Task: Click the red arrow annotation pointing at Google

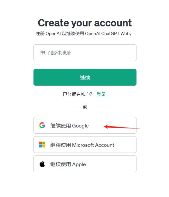Action: (x=122, y=127)
